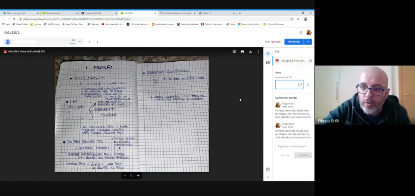The image size is (415, 196).
Task: Reset zoom with the magnifier icon
Action: [131, 176]
